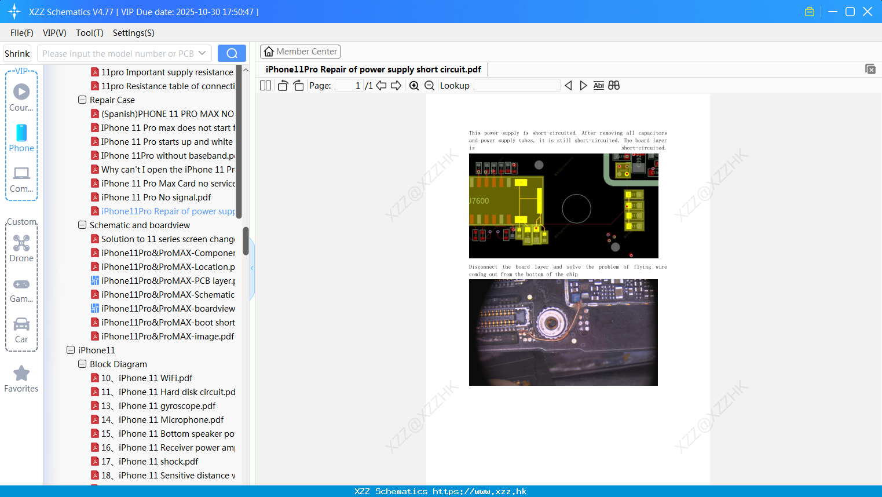
Task: Find next lookup match
Action: pyautogui.click(x=583, y=85)
